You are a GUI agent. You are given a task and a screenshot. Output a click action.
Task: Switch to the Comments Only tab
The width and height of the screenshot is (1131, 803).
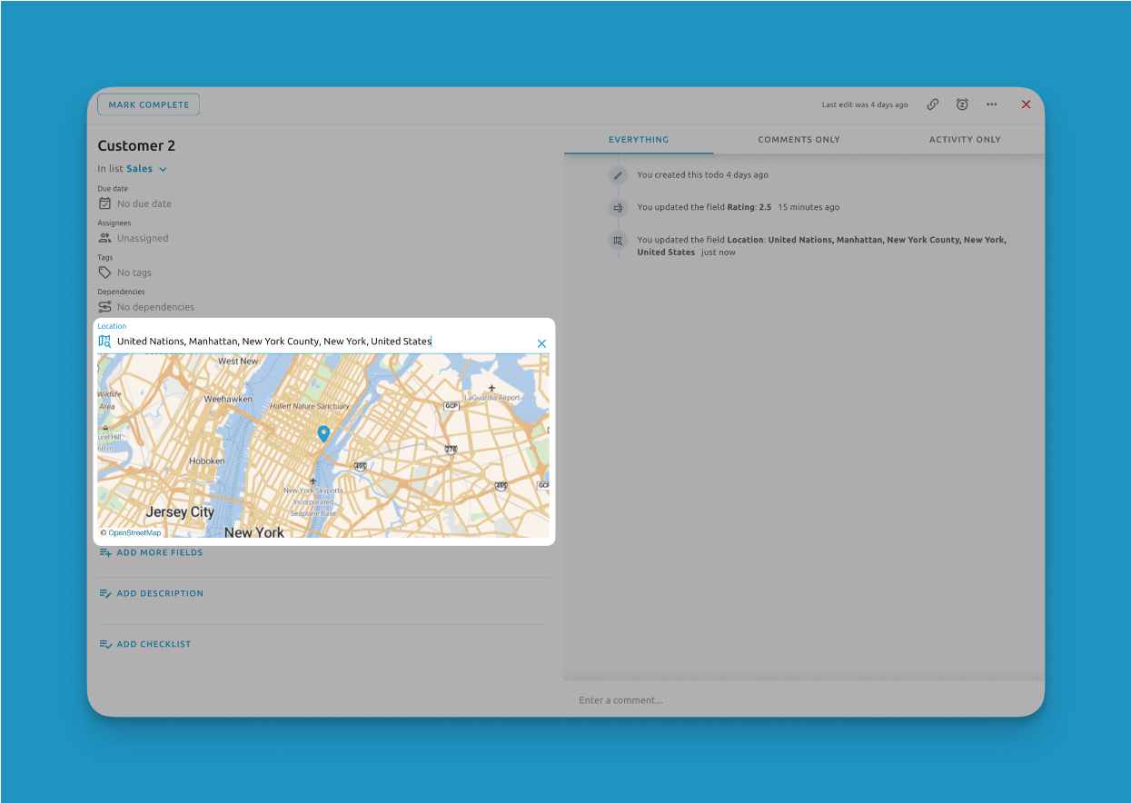click(x=799, y=139)
